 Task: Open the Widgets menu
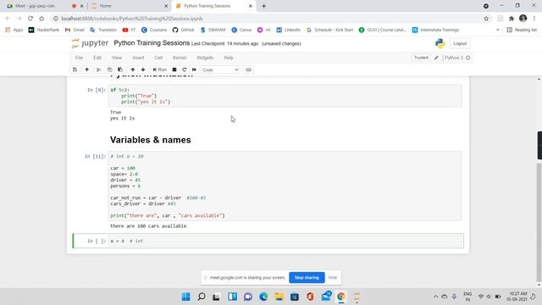click(x=205, y=58)
